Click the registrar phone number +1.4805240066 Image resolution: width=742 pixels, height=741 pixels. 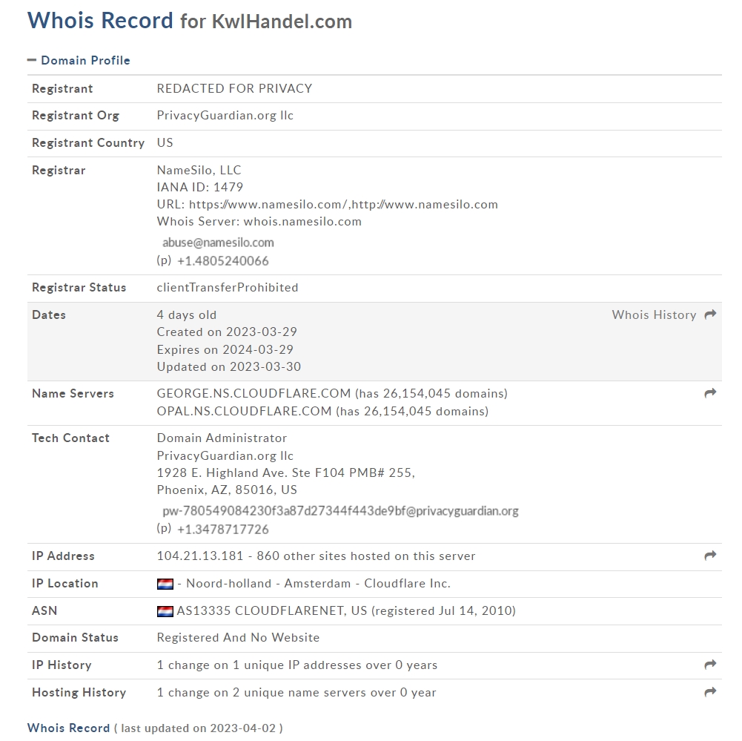[x=222, y=261]
